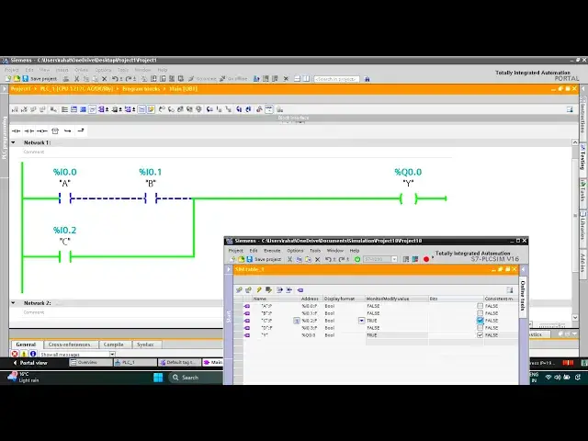Switch to Syntax tab

145,345
